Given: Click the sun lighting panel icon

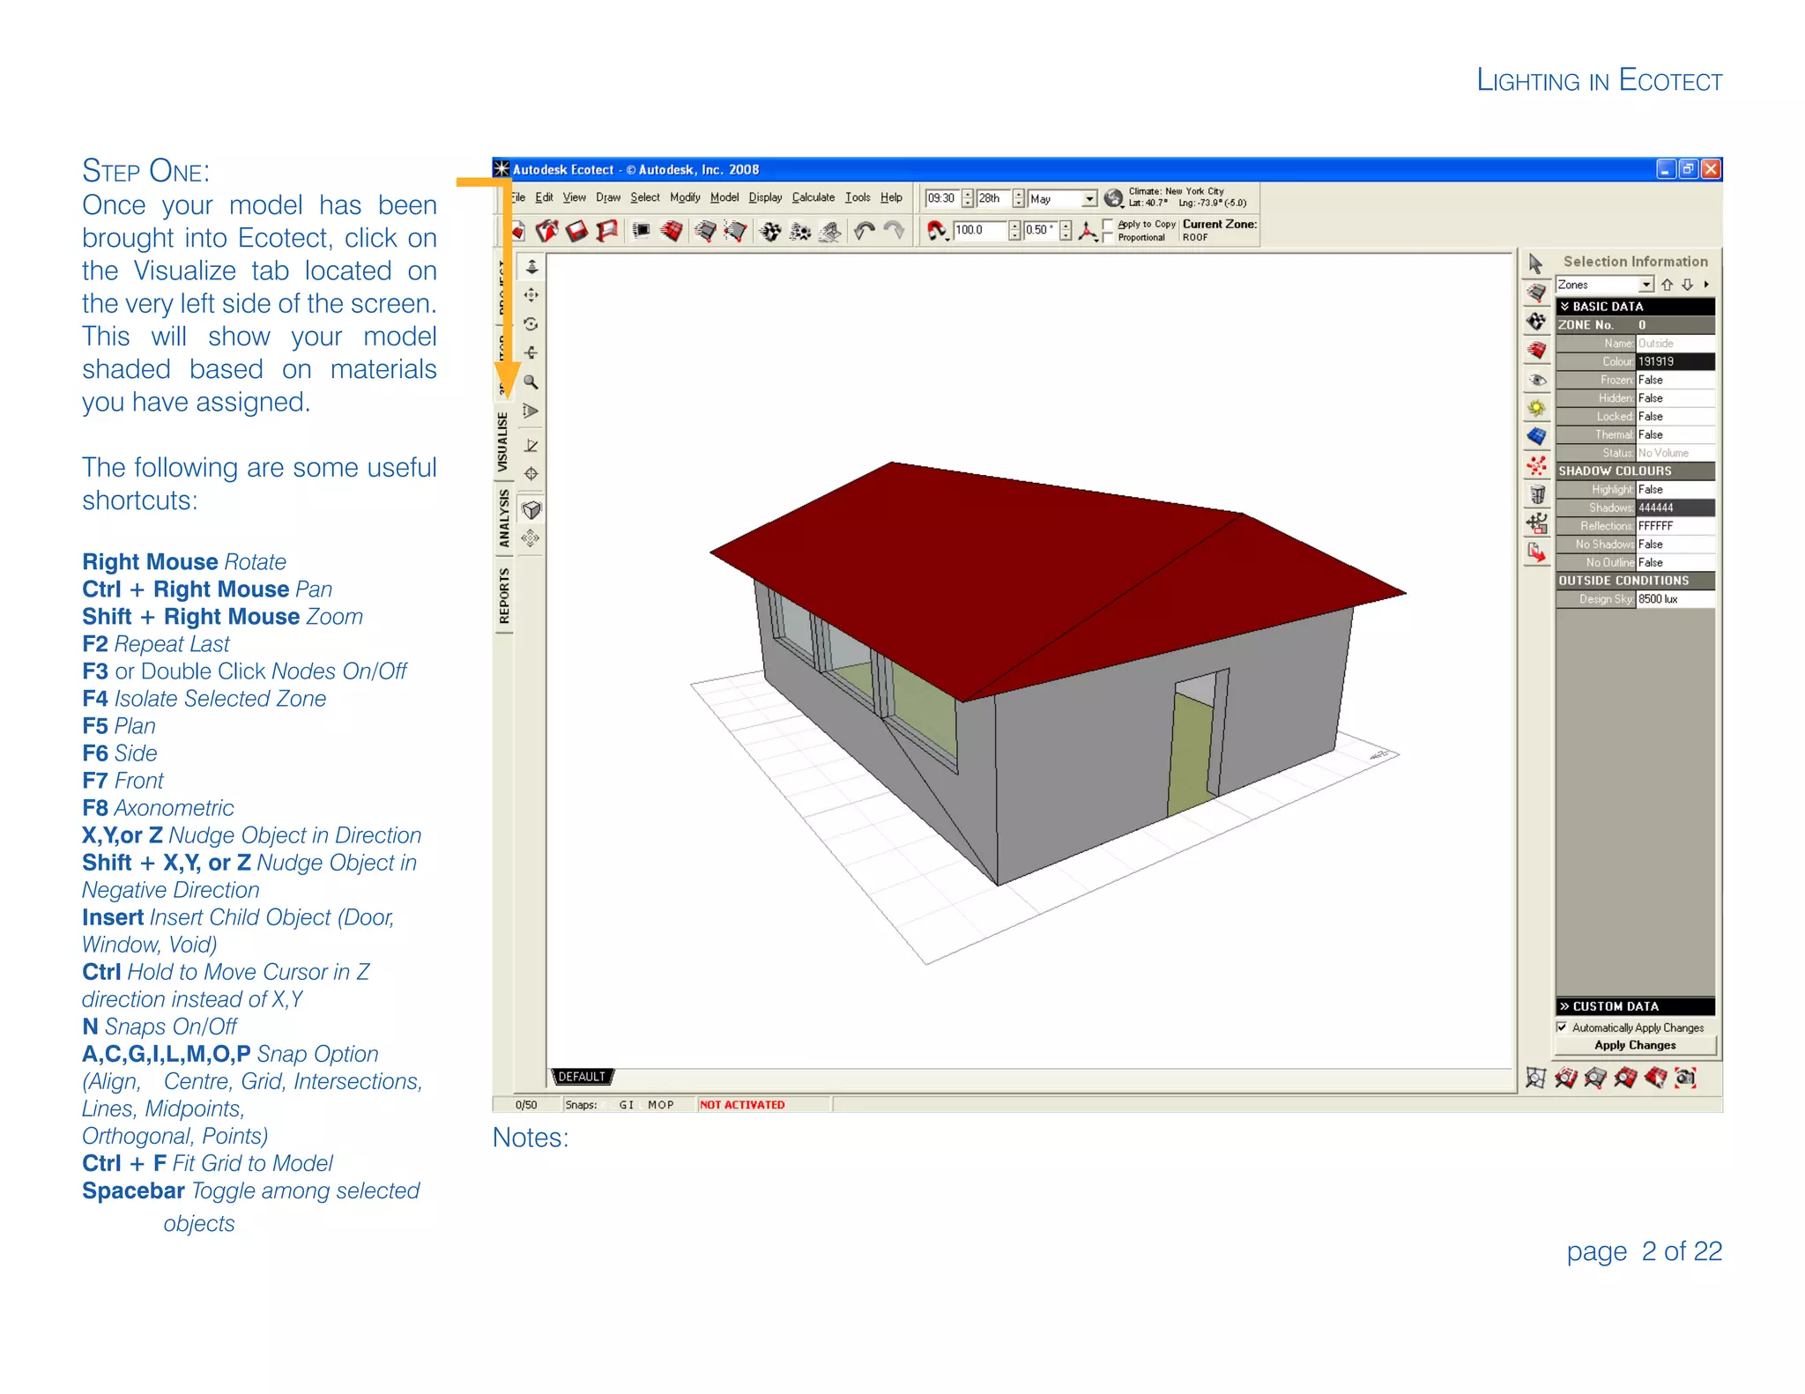Looking at the screenshot, I should point(1536,408).
